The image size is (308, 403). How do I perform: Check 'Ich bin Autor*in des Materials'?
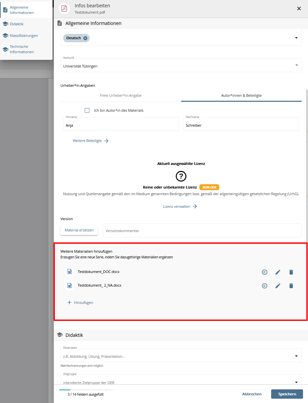pos(87,110)
